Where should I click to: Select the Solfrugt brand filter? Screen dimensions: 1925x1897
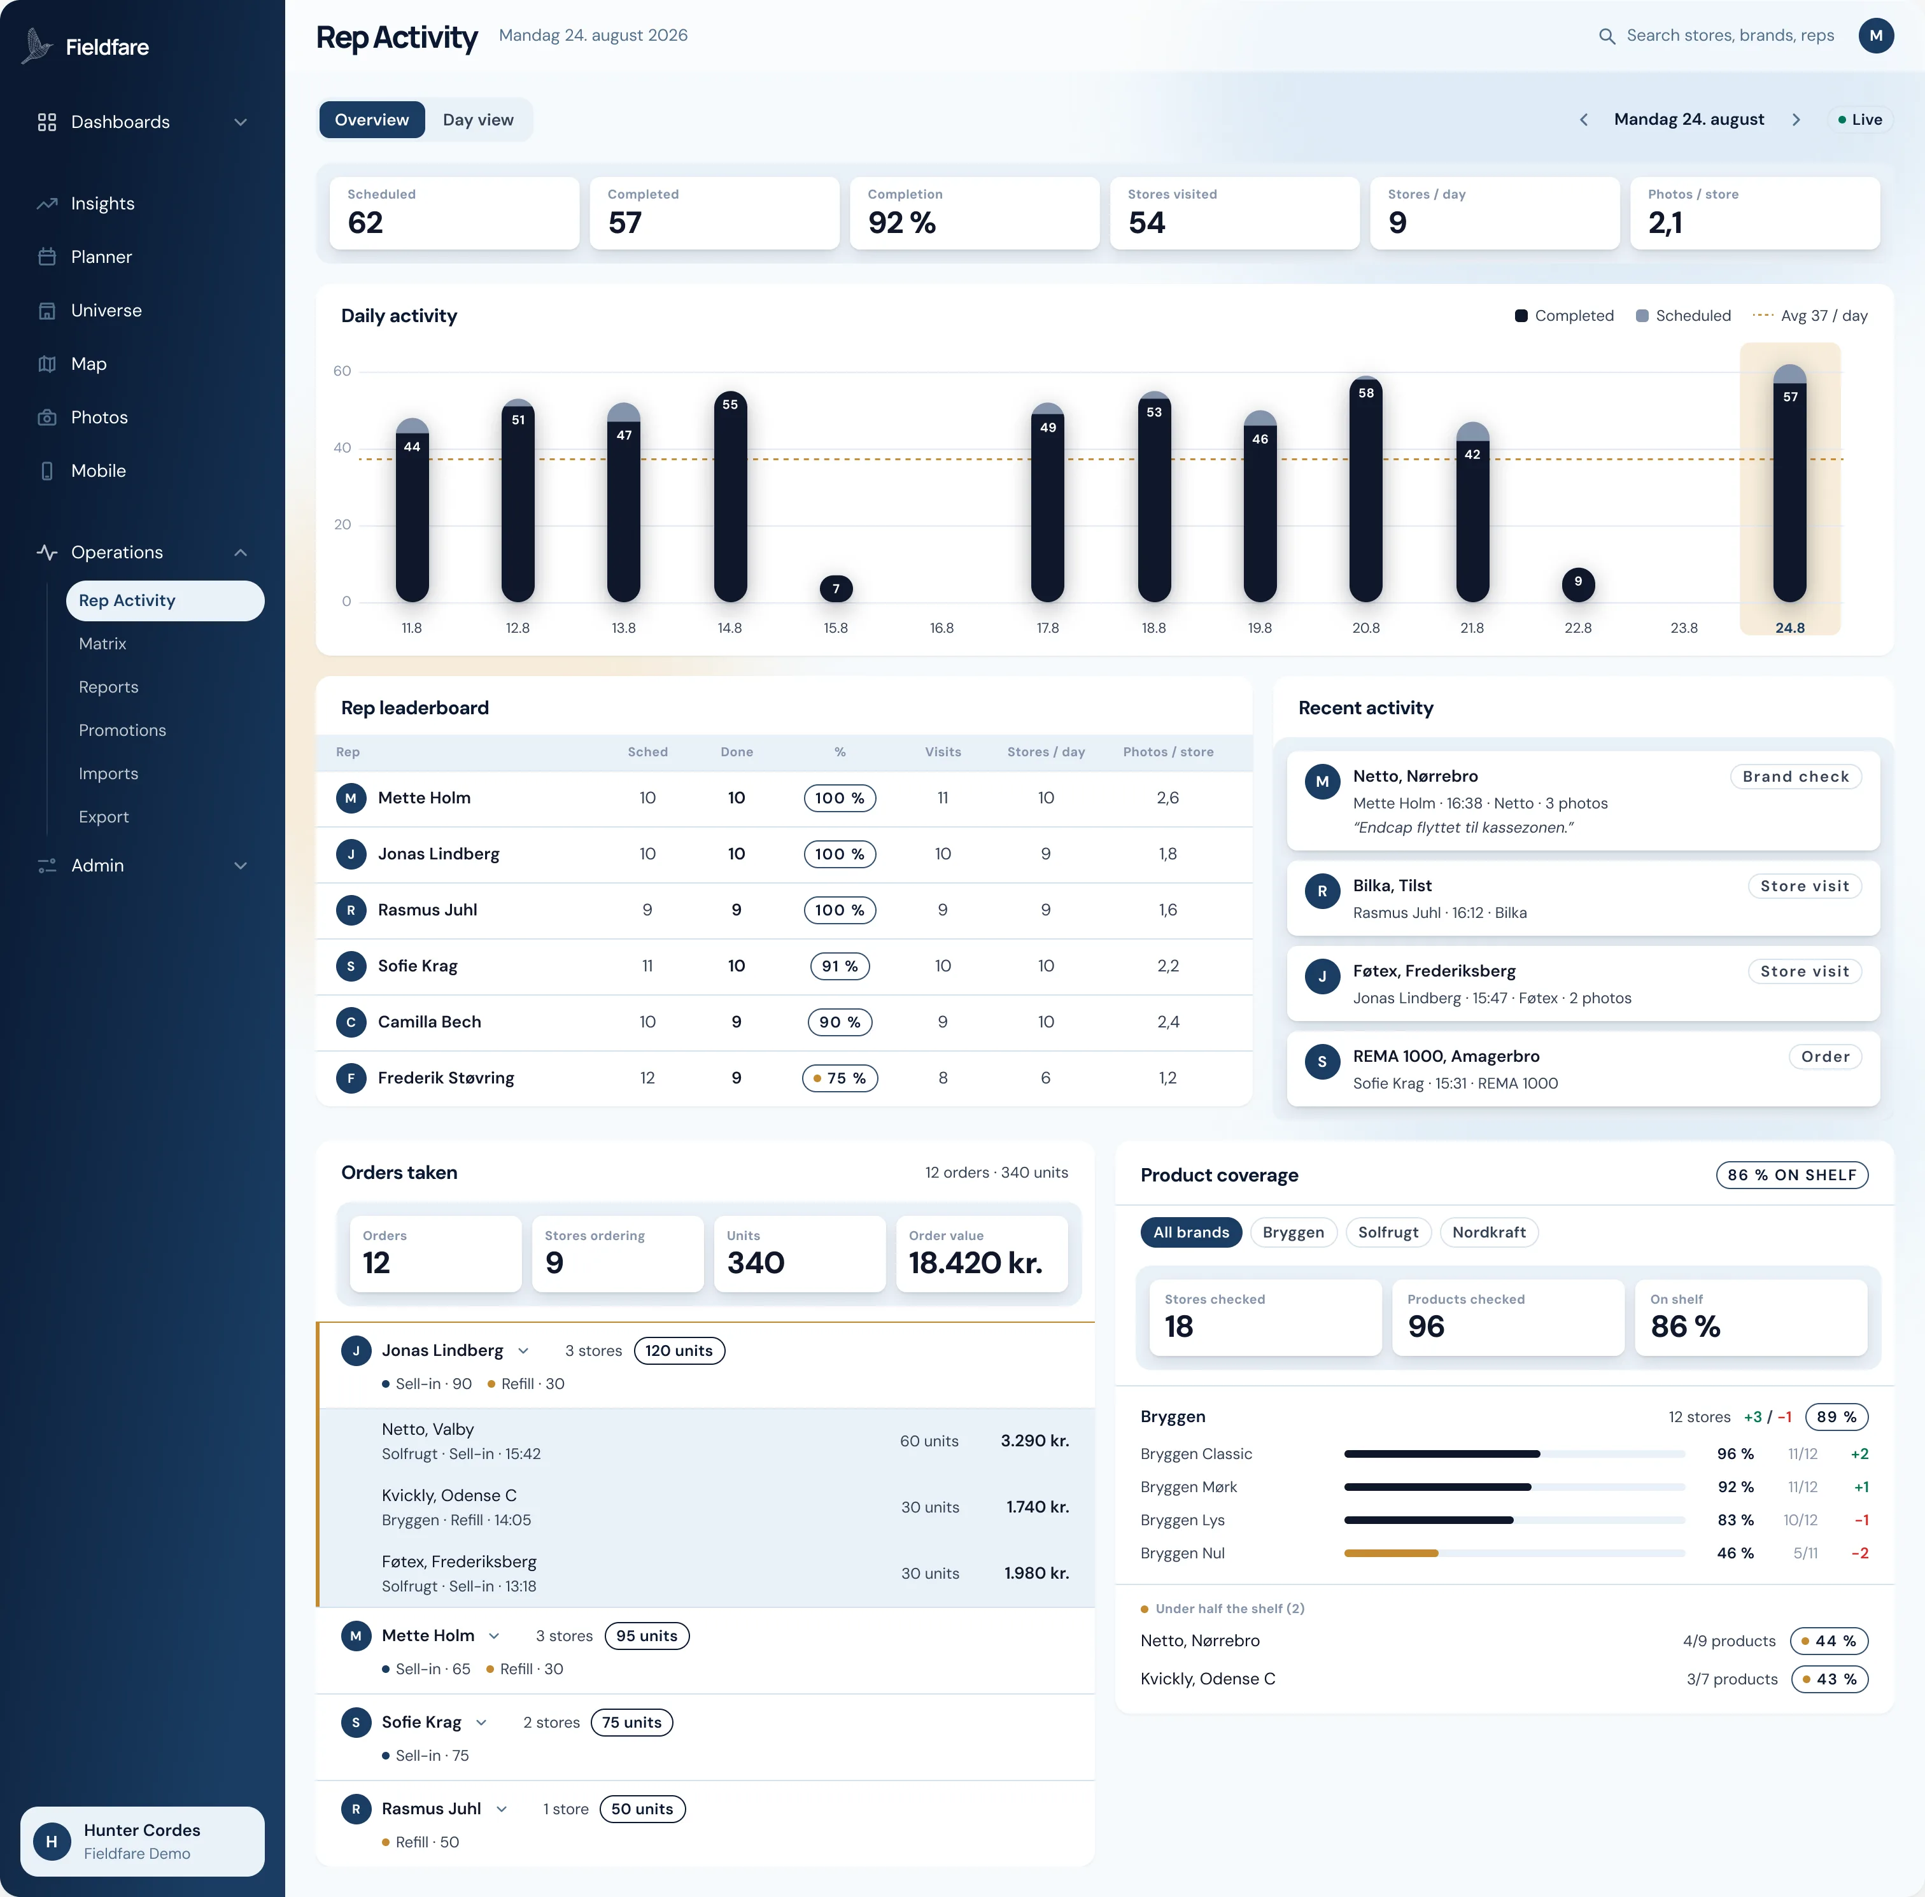(1388, 1232)
